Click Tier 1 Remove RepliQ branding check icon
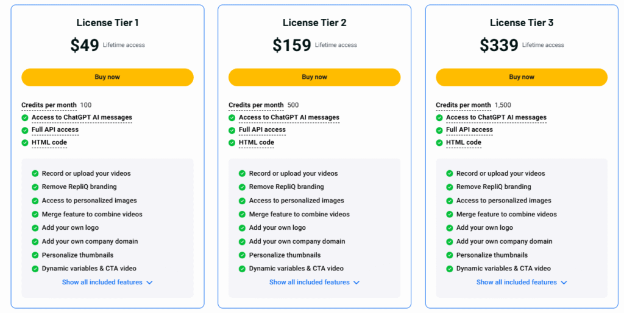Viewport: 624px width, 313px height. pyautogui.click(x=35, y=187)
